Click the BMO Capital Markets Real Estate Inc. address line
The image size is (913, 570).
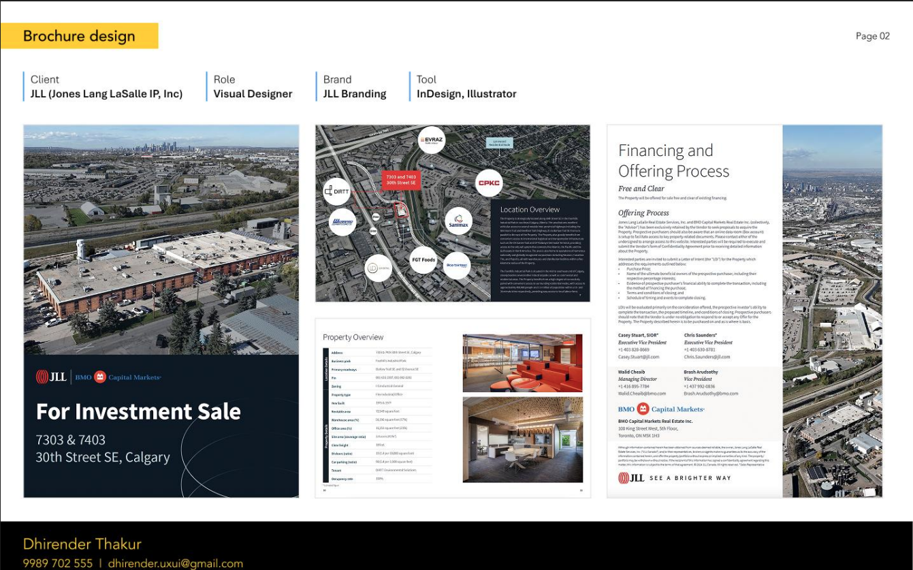[655, 422]
